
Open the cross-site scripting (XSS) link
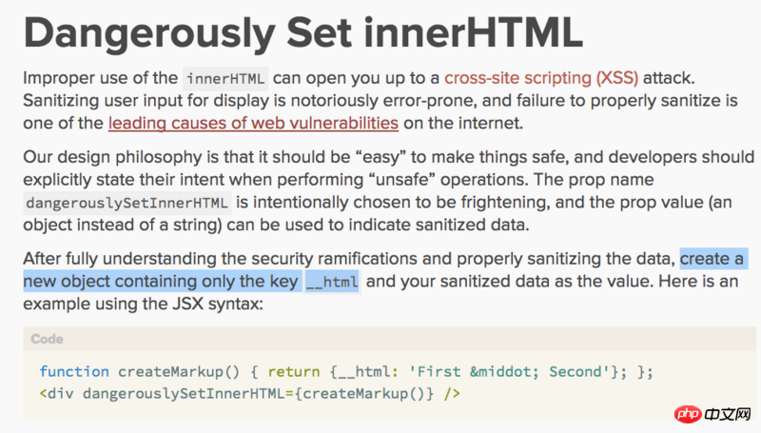[x=541, y=78]
